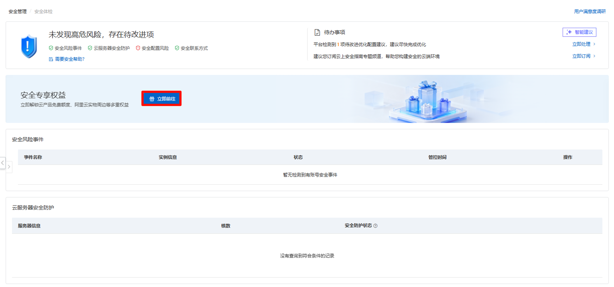614x287 pixels.
Task: Click the green check icon beside 安全风险事件
Action: tap(50, 48)
